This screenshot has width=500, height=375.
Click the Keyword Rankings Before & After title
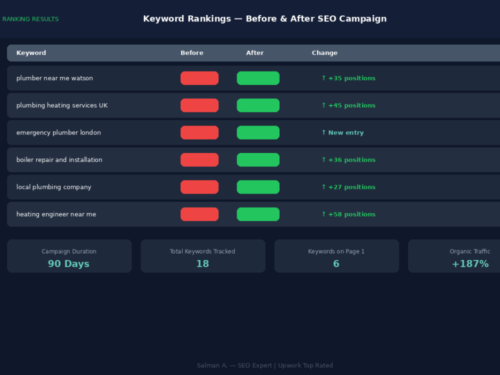coord(264,18)
